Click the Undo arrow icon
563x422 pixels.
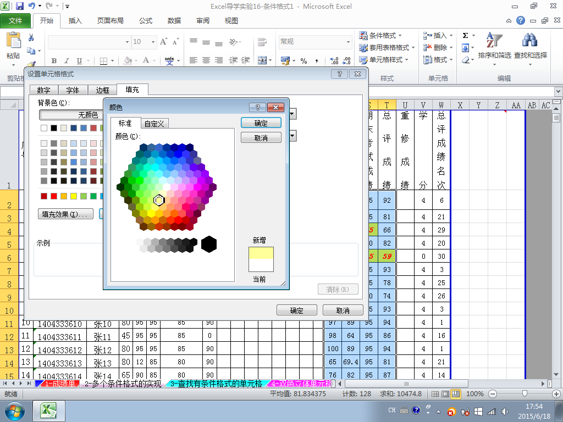pos(32,7)
